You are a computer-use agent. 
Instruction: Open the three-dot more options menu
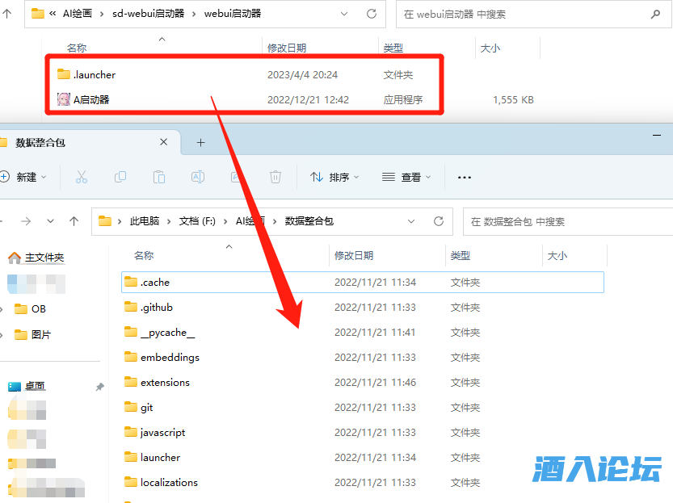click(464, 177)
